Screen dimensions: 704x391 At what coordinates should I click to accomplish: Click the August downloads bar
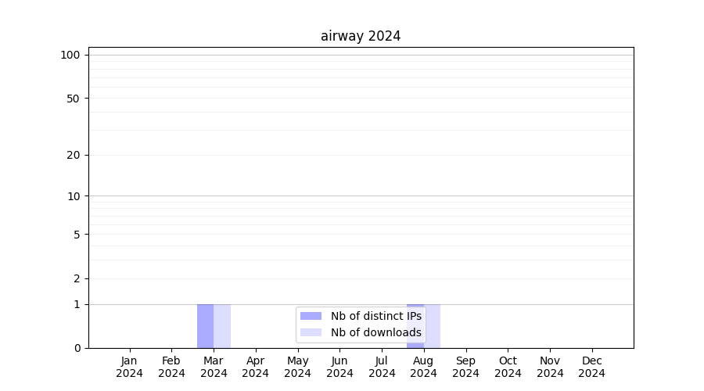[x=433, y=326]
